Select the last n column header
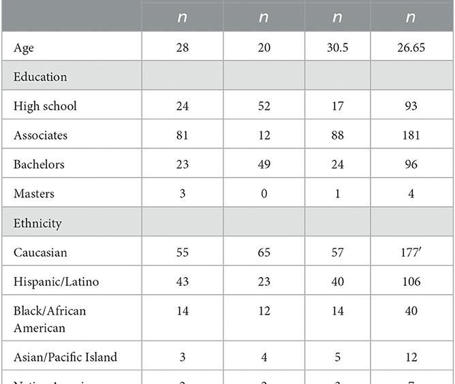This screenshot has height=384, width=455. tap(411, 17)
